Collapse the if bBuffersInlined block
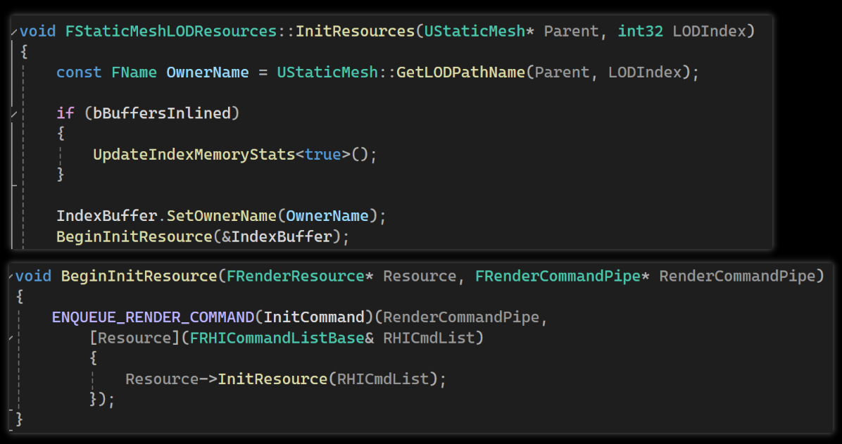Screen dimensions: 842x444 tap(14, 115)
